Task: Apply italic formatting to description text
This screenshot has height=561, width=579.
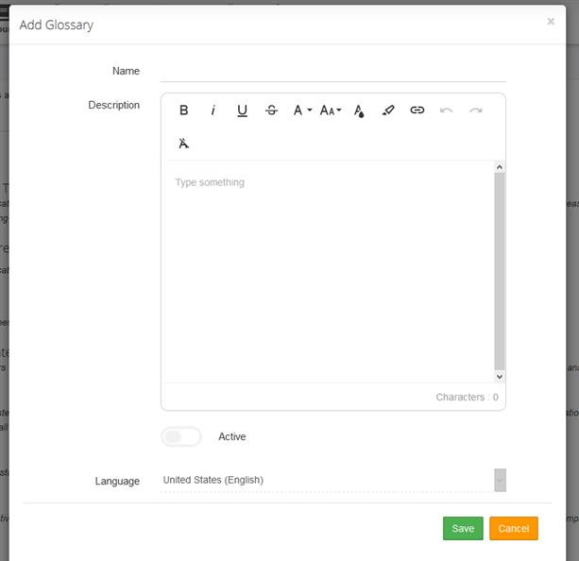Action: pos(213,110)
